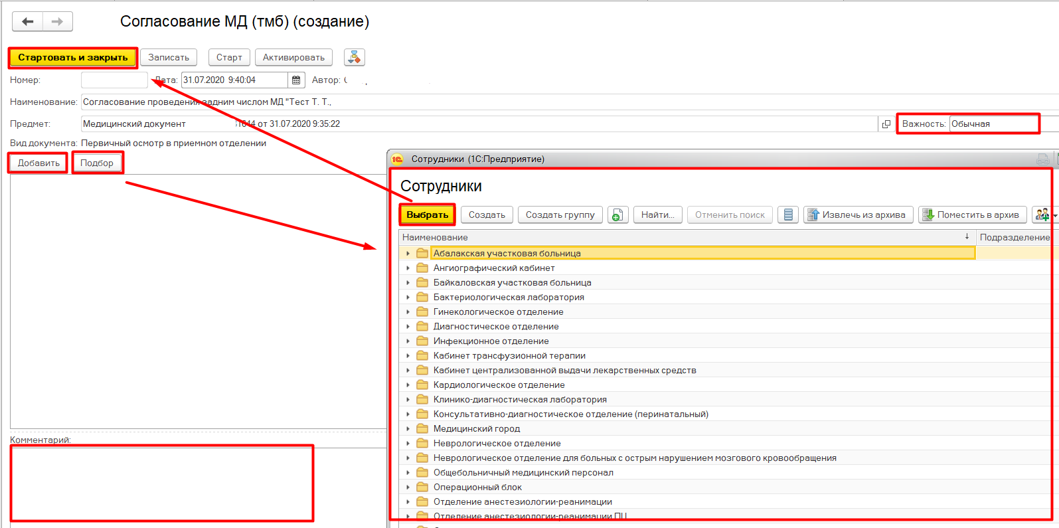Click the Активировать button
The image size is (1059, 528).
pos(293,57)
